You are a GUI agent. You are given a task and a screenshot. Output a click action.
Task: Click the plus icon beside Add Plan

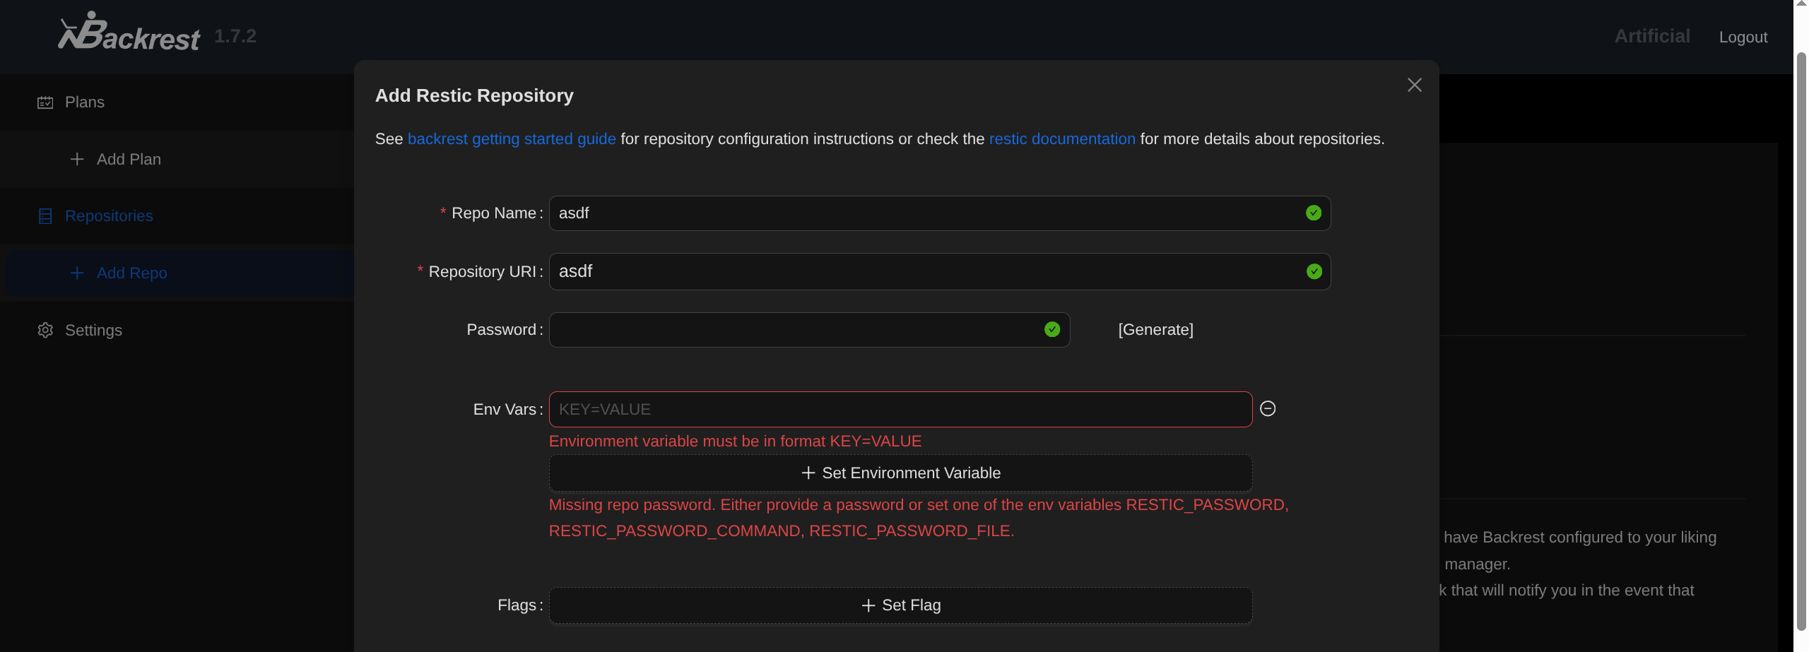pyautogui.click(x=77, y=160)
